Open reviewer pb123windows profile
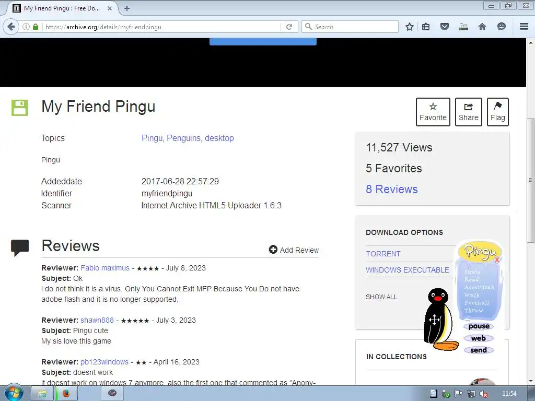The image size is (535, 401). pyautogui.click(x=104, y=362)
